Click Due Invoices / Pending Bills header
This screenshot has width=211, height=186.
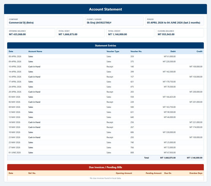105,167
